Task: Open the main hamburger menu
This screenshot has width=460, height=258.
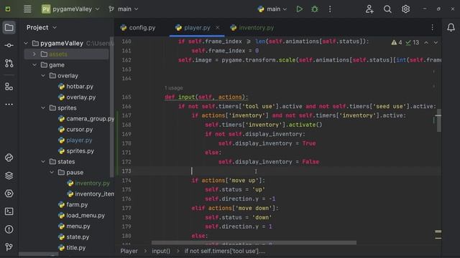Action: [x=27, y=9]
